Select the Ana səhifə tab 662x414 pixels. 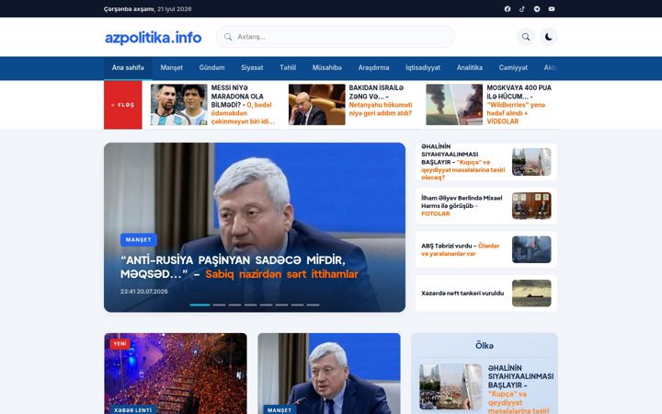tap(128, 67)
